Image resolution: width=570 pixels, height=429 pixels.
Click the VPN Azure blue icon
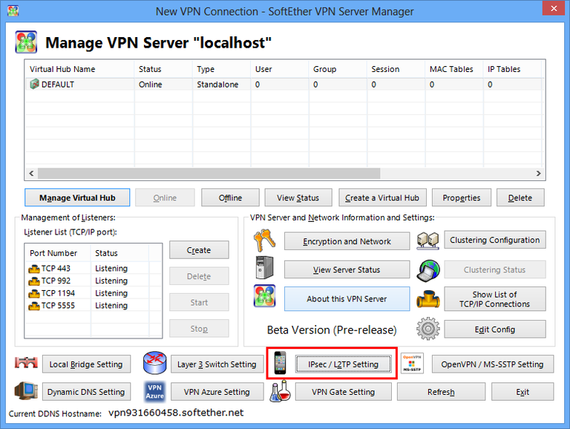[x=154, y=392]
